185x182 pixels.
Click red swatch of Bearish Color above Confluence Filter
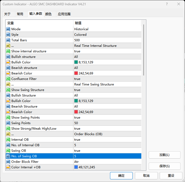pyautogui.click(x=76, y=73)
